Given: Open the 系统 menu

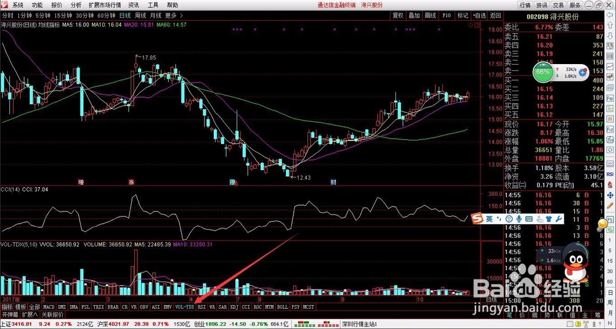Looking at the screenshot, I should point(18,5).
